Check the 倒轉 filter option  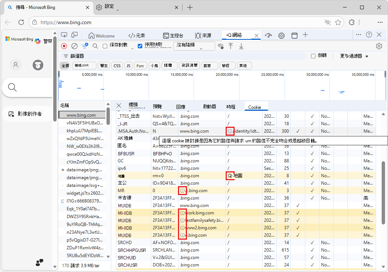(x=314, y=55)
